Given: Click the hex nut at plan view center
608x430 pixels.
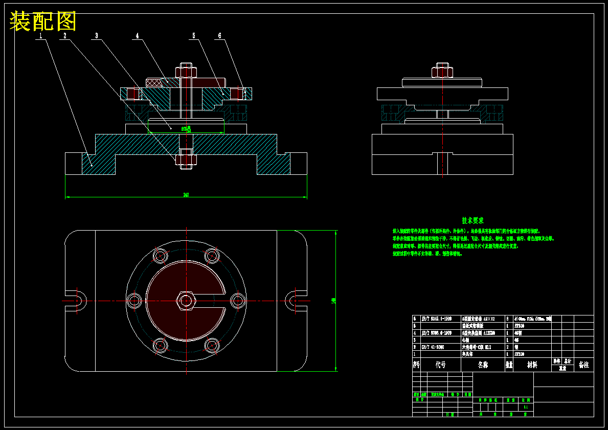Looking at the screenshot, I should (186, 301).
